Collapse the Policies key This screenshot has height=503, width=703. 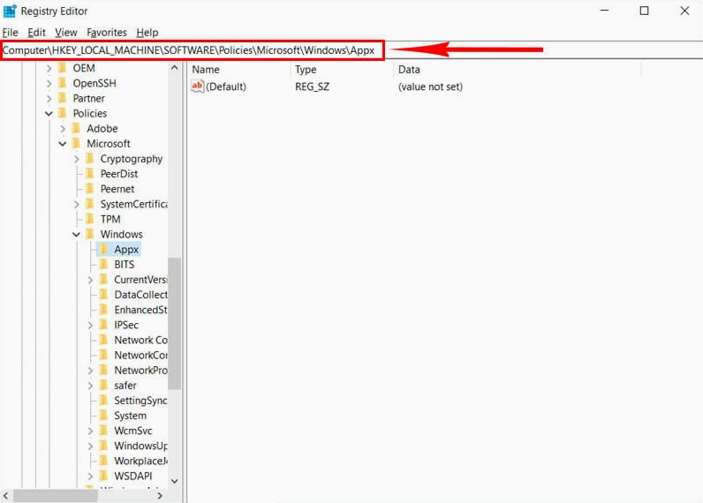pos(49,114)
